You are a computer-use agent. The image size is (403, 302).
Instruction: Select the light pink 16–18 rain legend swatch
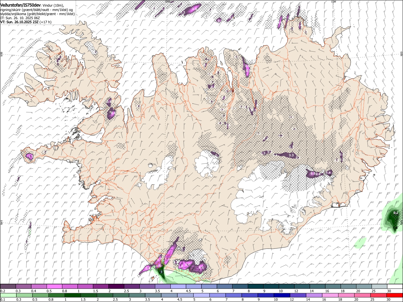pyautogui.click(x=330, y=295)
